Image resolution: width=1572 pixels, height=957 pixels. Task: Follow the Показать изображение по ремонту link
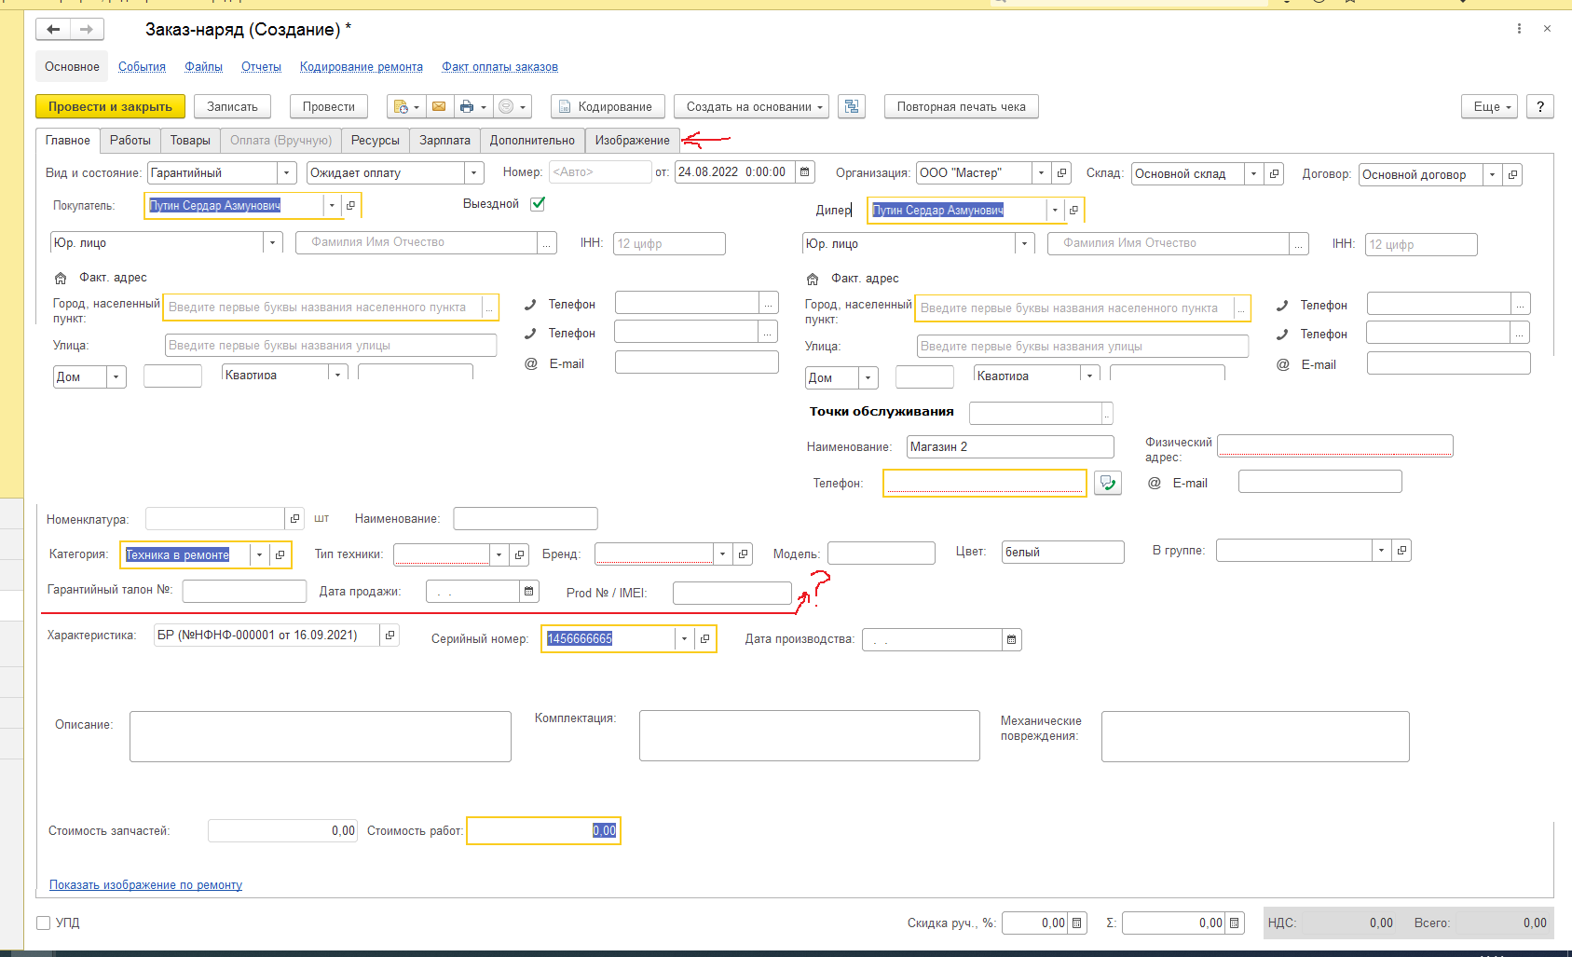[x=145, y=885]
